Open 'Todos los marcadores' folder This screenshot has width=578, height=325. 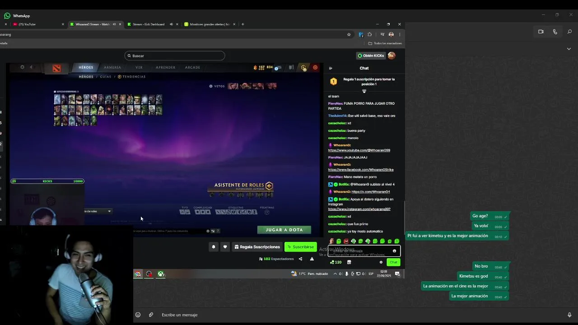385,43
